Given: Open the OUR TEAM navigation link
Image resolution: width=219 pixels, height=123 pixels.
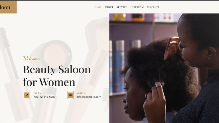Looking at the screenshot, I should pos(137,7).
